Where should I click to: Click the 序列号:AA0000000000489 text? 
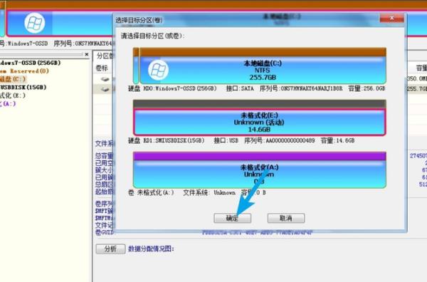(x=280, y=140)
